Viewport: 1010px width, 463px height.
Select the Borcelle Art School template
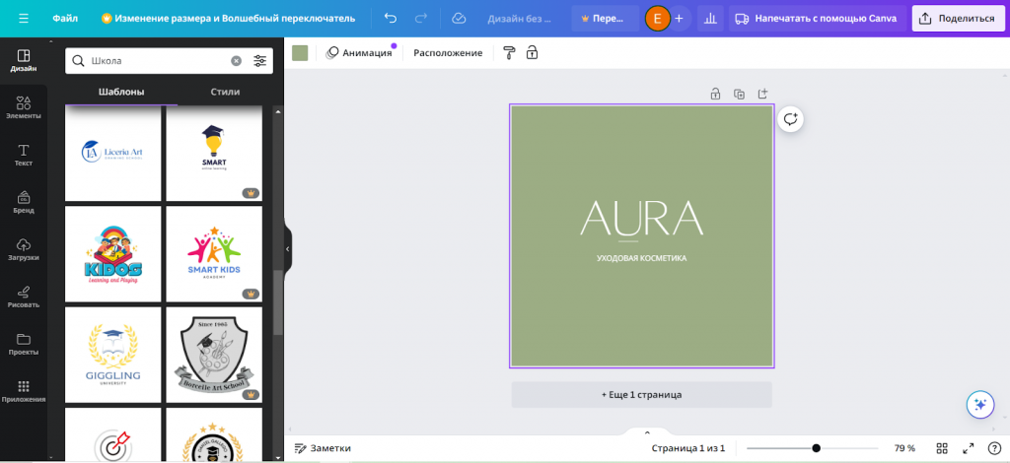214,355
